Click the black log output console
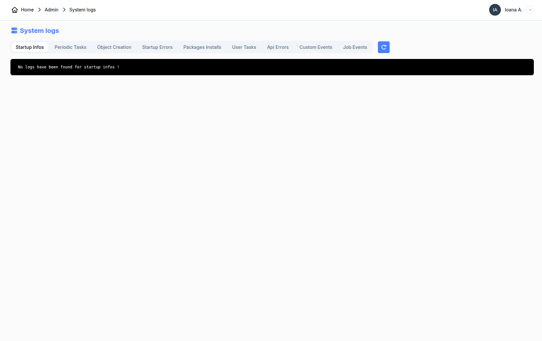 272,67
